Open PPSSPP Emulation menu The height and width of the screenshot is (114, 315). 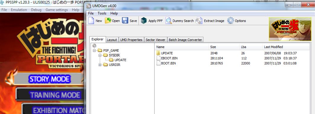19,10
